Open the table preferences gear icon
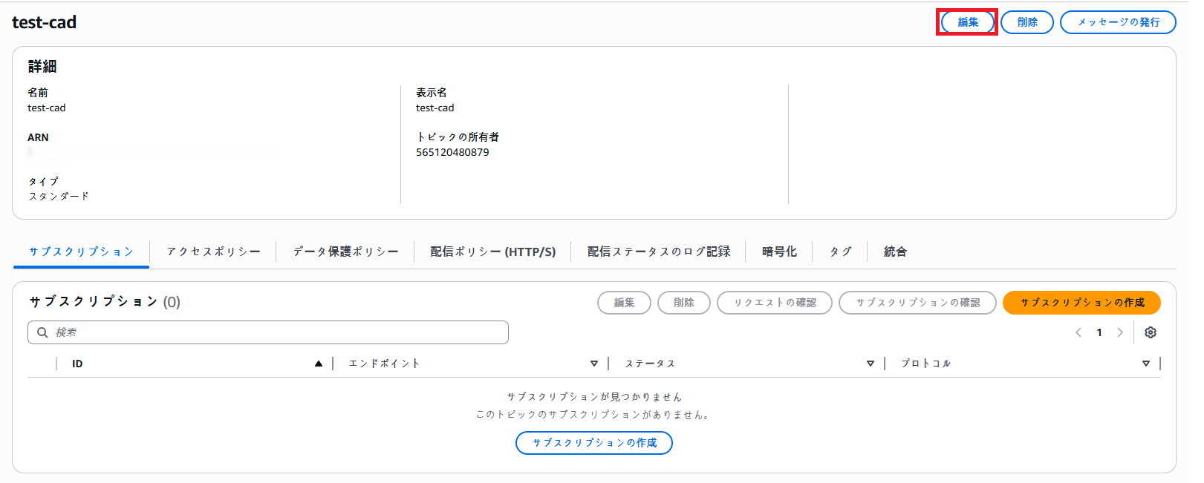 coord(1151,332)
